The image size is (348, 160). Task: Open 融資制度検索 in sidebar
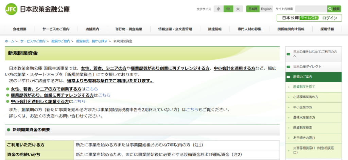pos(313,128)
